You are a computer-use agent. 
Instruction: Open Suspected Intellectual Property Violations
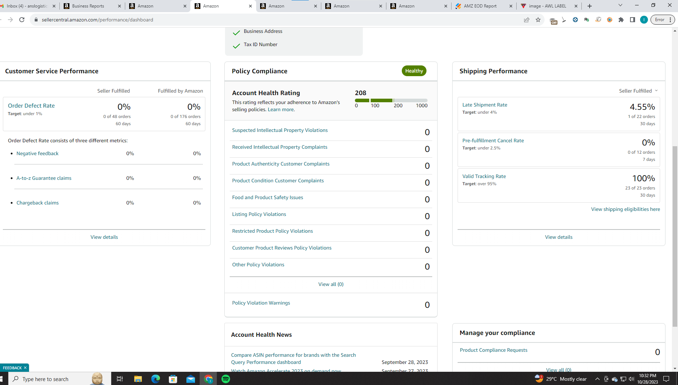(280, 130)
